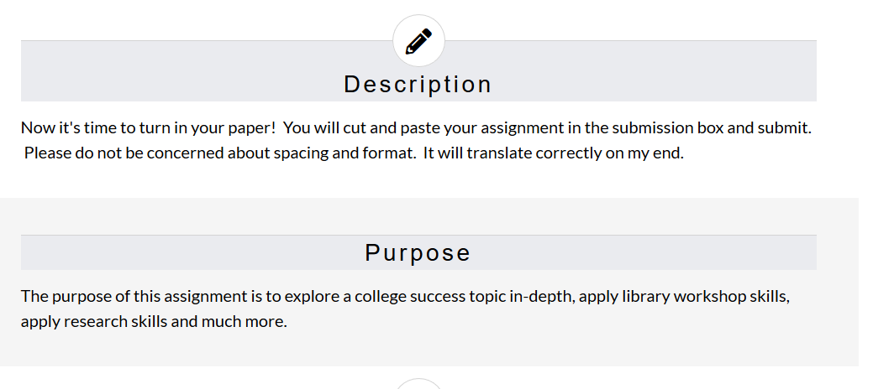
Task: Click the words "on my end"
Action: pyautogui.click(x=644, y=153)
